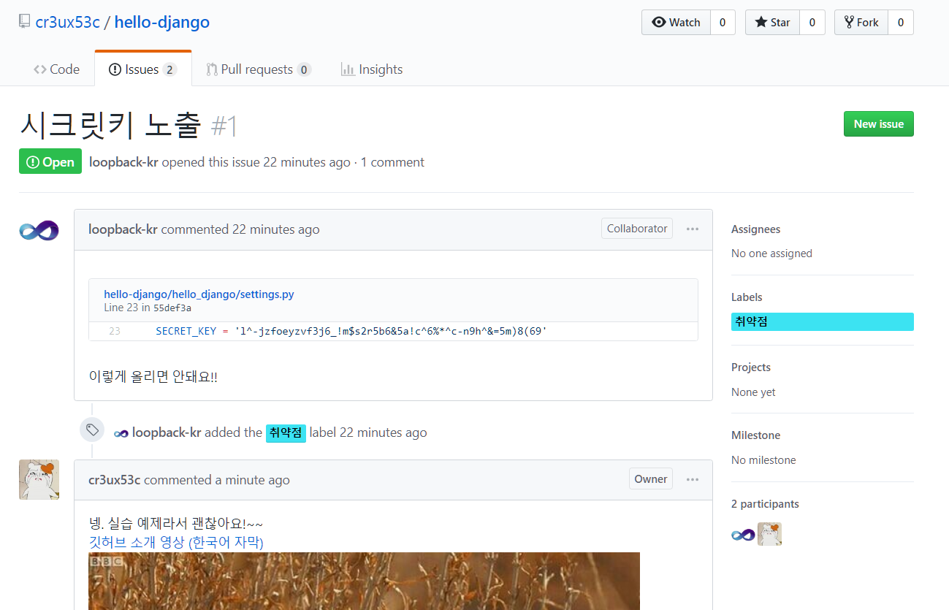
Task: Click the None yet projects text
Action: (753, 392)
